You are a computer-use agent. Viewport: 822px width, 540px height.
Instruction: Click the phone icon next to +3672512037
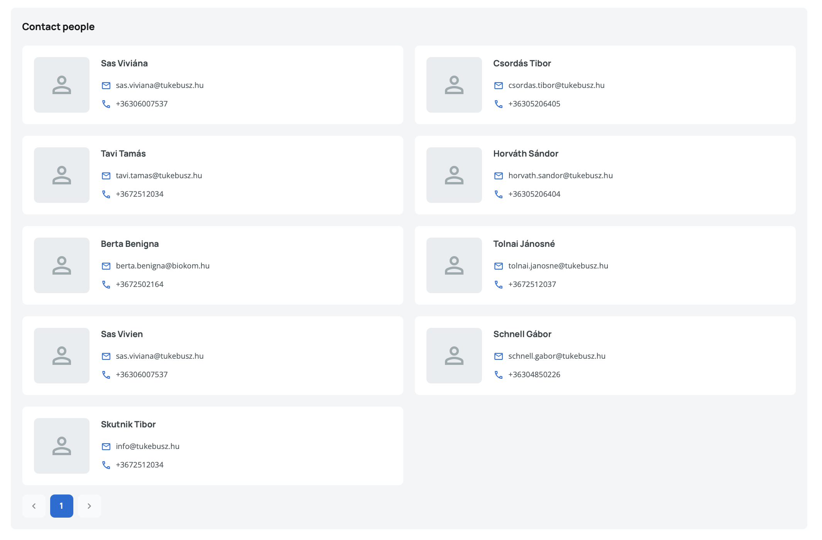(x=498, y=285)
